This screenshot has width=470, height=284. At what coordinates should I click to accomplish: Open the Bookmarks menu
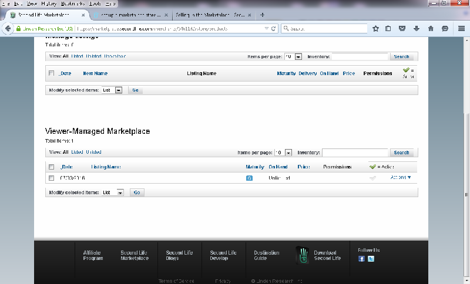click(x=73, y=4)
